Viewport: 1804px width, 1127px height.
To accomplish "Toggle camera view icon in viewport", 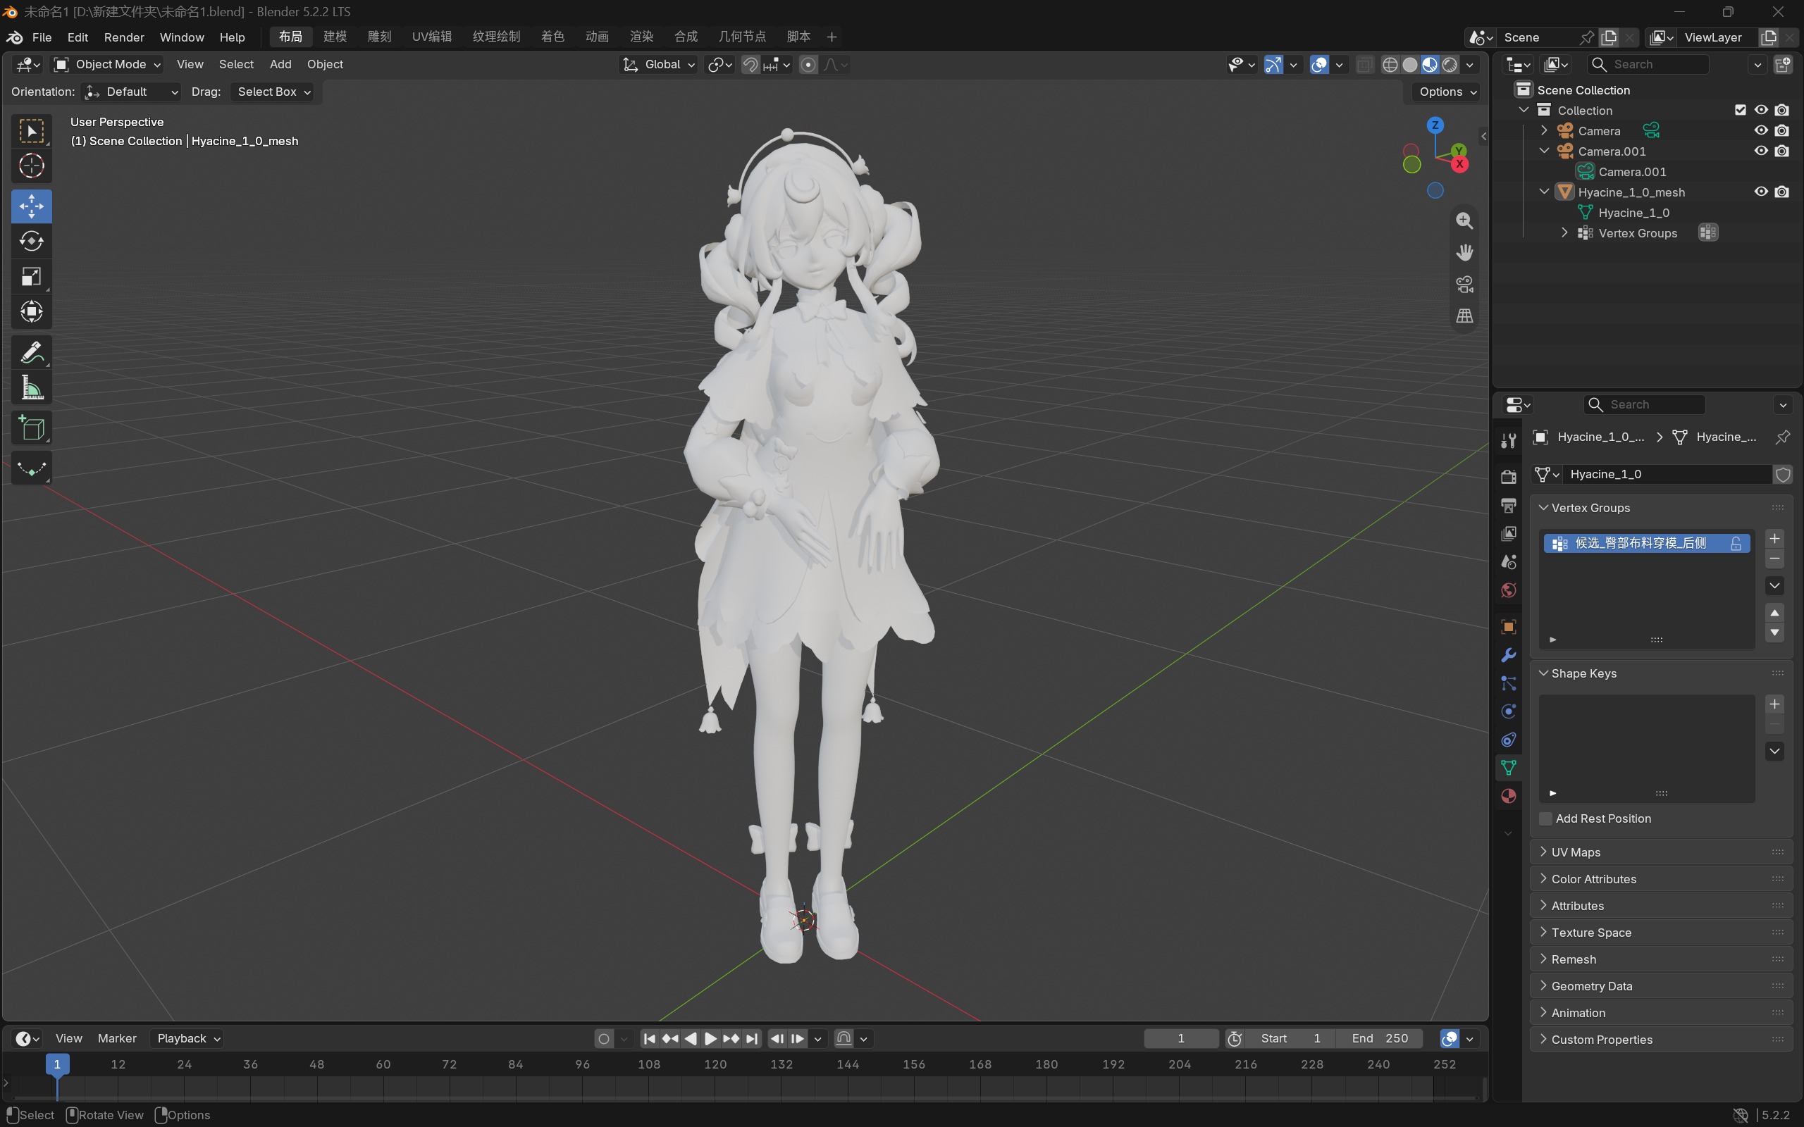I will coord(1464,284).
